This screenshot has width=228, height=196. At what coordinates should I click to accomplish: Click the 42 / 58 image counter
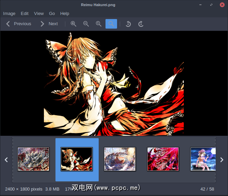(x=207, y=189)
